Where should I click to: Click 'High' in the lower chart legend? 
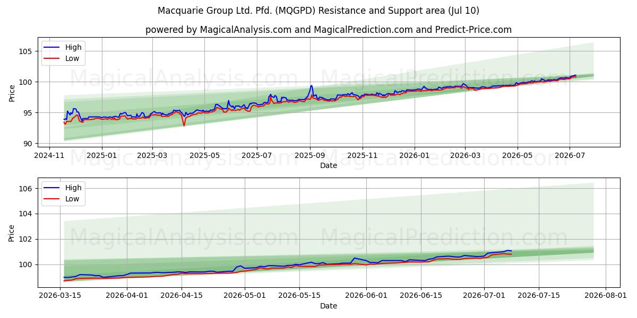tap(73, 188)
